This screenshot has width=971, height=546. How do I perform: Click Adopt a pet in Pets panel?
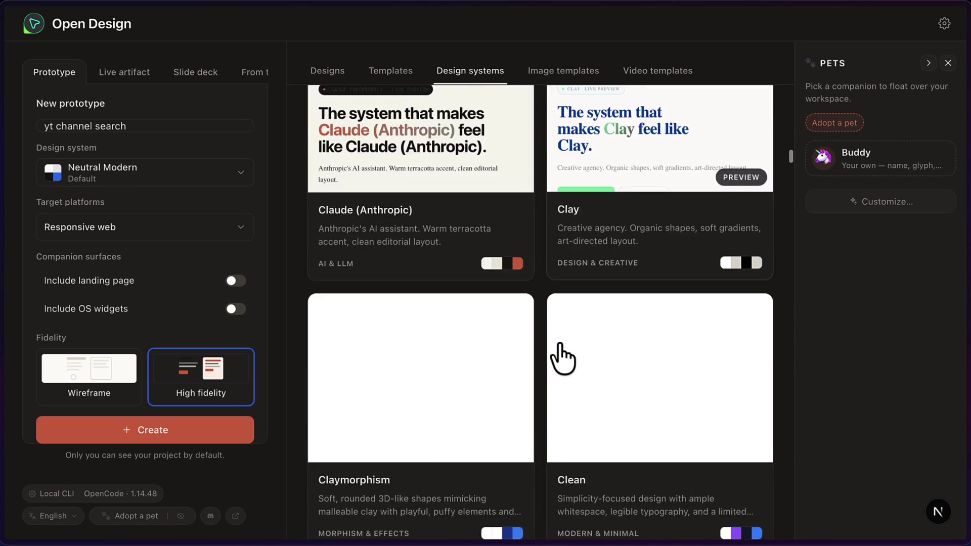[834, 123]
